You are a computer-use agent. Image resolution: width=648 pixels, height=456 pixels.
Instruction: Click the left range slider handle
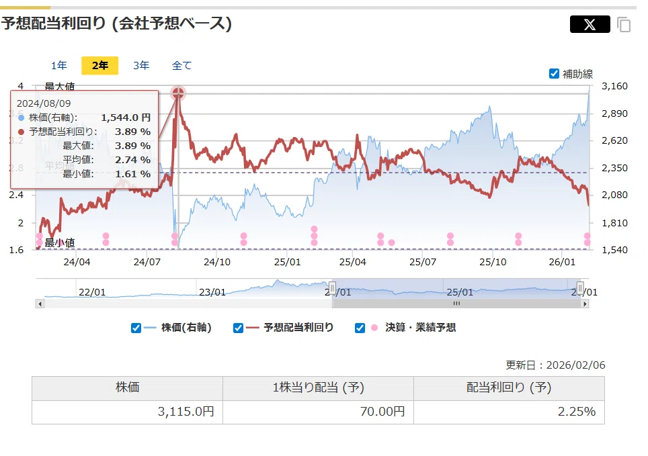(332, 287)
